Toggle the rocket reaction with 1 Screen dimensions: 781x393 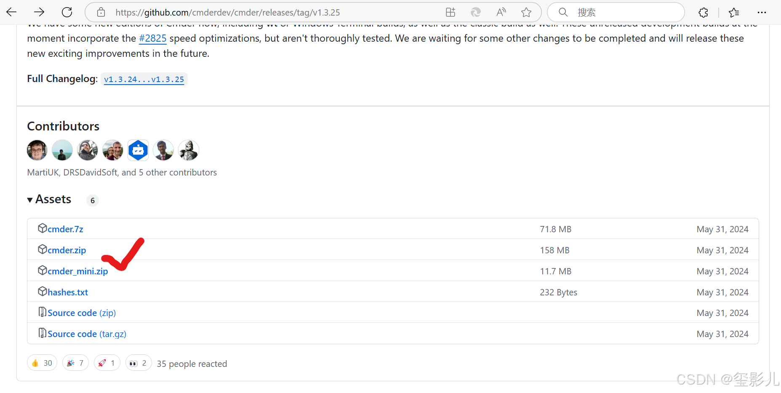(107, 363)
